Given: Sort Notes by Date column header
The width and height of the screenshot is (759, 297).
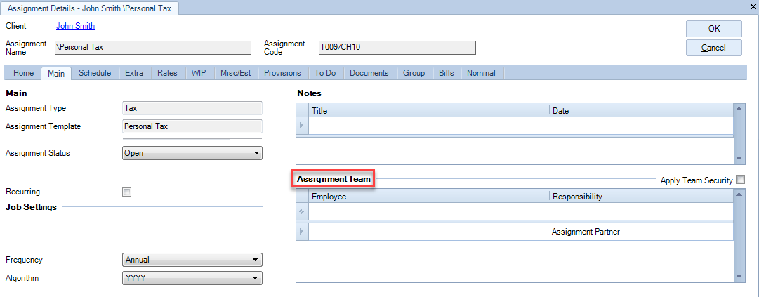Looking at the screenshot, I should click(641, 111).
